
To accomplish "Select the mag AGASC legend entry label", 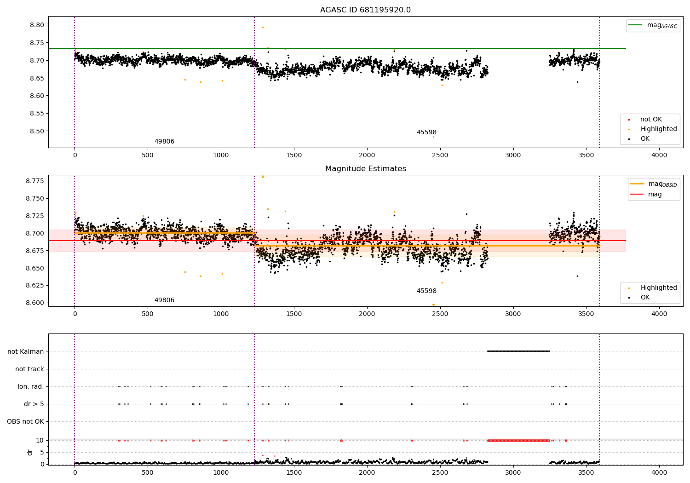I will click(662, 25).
